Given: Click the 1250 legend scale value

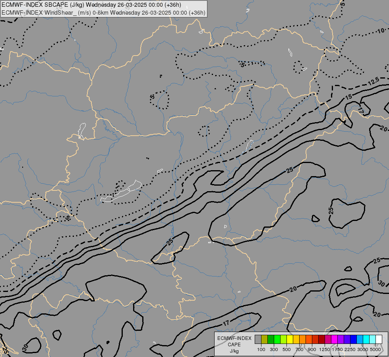Looking at the screenshot, I should click(x=325, y=349).
